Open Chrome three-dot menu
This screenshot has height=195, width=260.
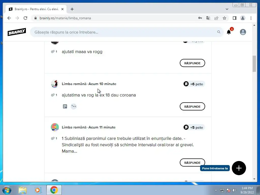point(251,18)
